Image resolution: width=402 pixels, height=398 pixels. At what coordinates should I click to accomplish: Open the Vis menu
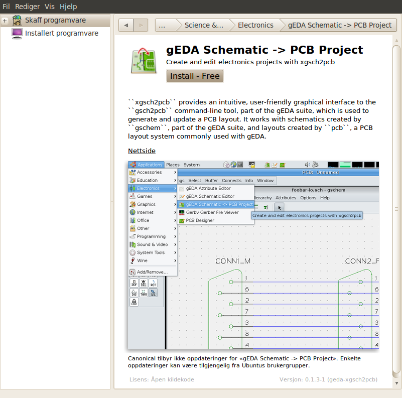[50, 7]
